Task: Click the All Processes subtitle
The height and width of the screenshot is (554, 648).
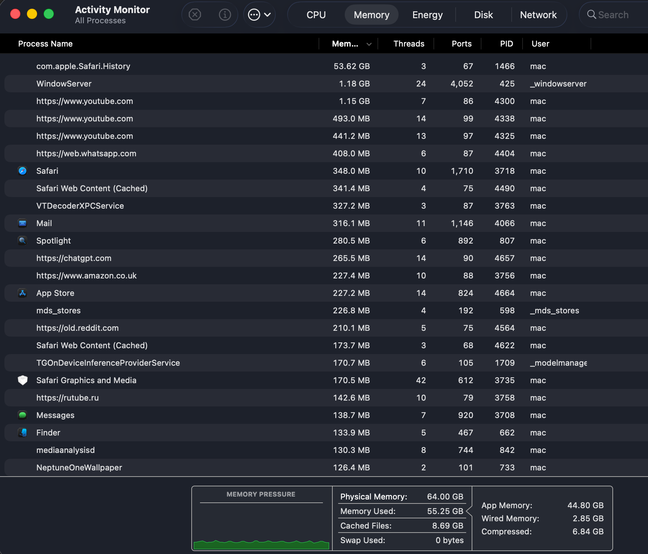Action: [x=100, y=21]
